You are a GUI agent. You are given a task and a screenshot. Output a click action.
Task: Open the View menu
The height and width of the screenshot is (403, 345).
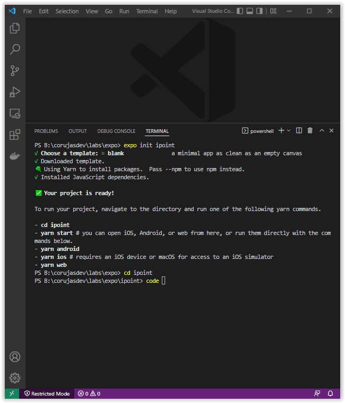pos(92,11)
